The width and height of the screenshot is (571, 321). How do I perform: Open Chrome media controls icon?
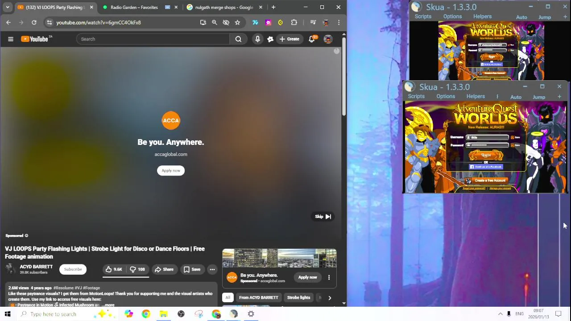pyautogui.click(x=313, y=22)
